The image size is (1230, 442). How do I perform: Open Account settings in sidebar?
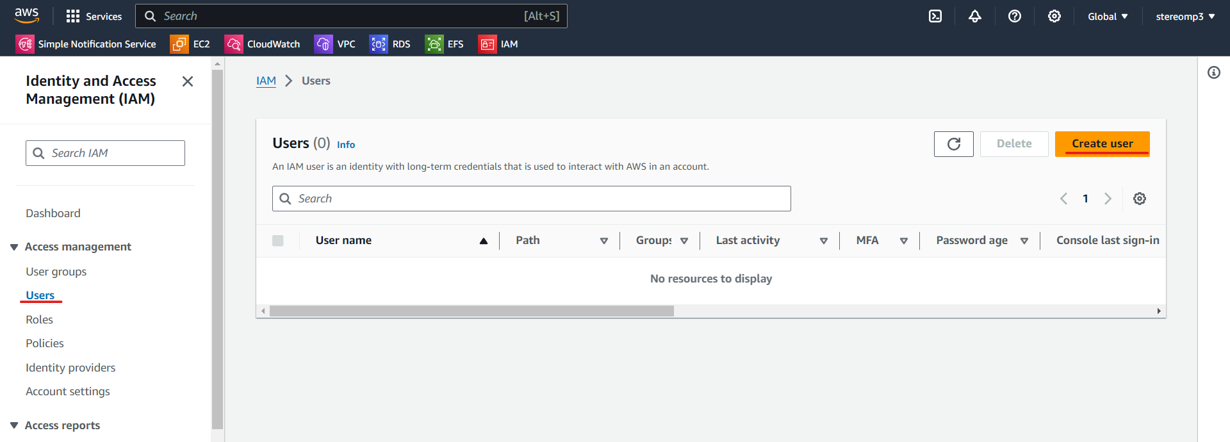68,391
